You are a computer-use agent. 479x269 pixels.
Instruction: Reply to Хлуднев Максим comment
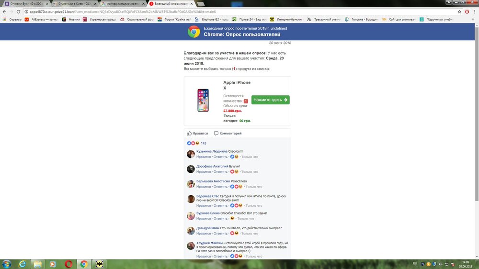click(220, 256)
